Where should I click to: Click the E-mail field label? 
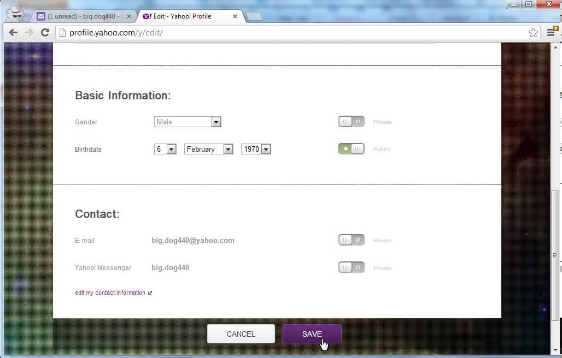pyautogui.click(x=85, y=240)
